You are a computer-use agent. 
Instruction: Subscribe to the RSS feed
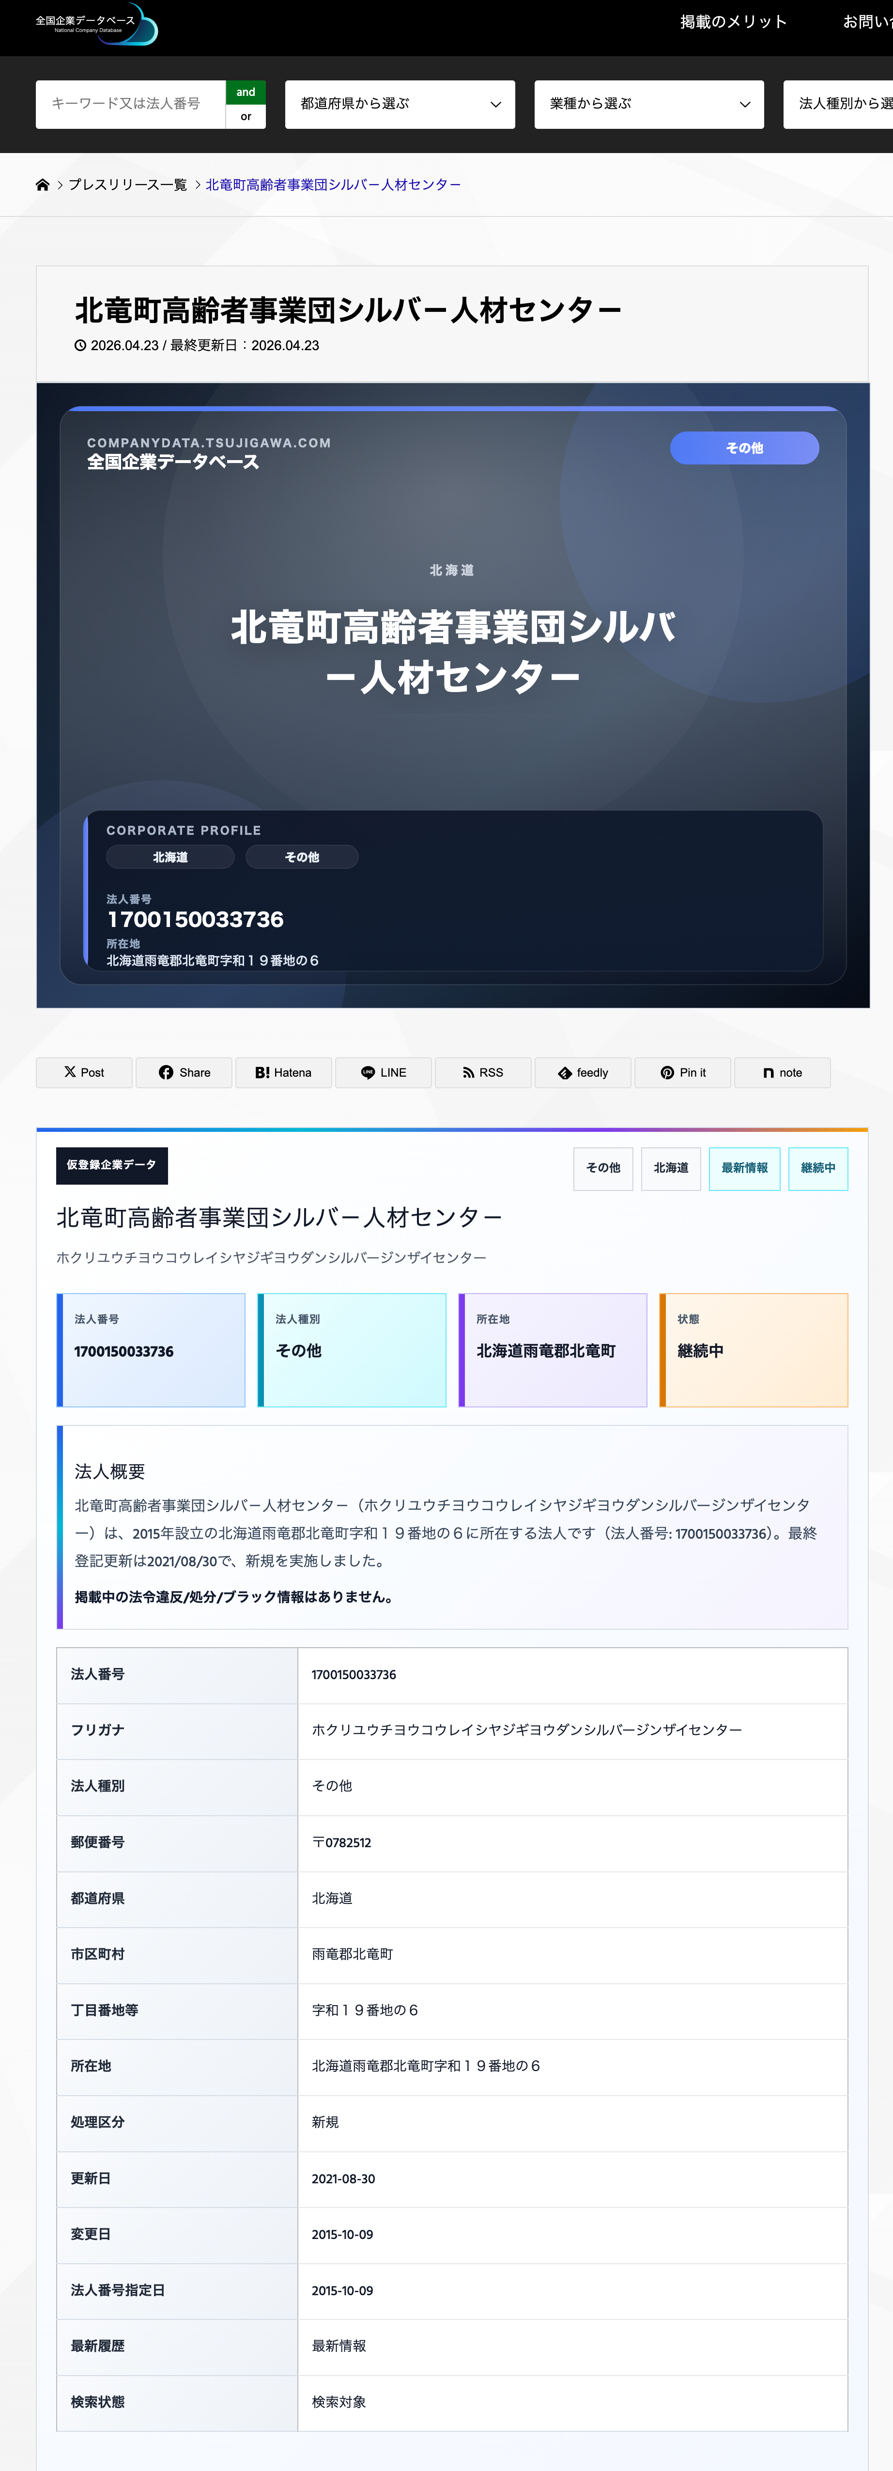pos(482,1072)
